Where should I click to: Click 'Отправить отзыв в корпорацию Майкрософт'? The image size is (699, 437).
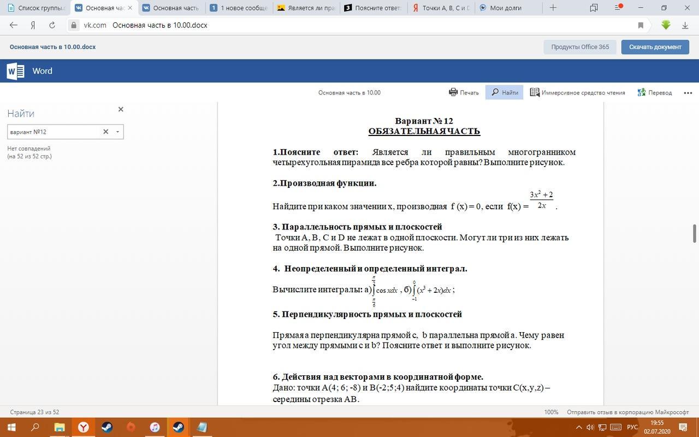click(628, 412)
